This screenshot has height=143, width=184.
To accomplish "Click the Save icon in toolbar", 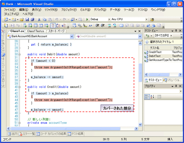I will click(27, 19).
